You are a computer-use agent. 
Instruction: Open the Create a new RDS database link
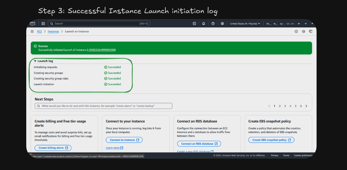[195, 151]
